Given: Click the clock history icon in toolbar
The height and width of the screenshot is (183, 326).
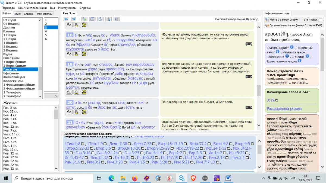Looking at the screenshot, I should click(109, 19).
